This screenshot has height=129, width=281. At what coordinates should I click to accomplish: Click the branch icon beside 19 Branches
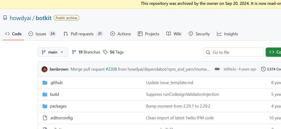[74, 52]
